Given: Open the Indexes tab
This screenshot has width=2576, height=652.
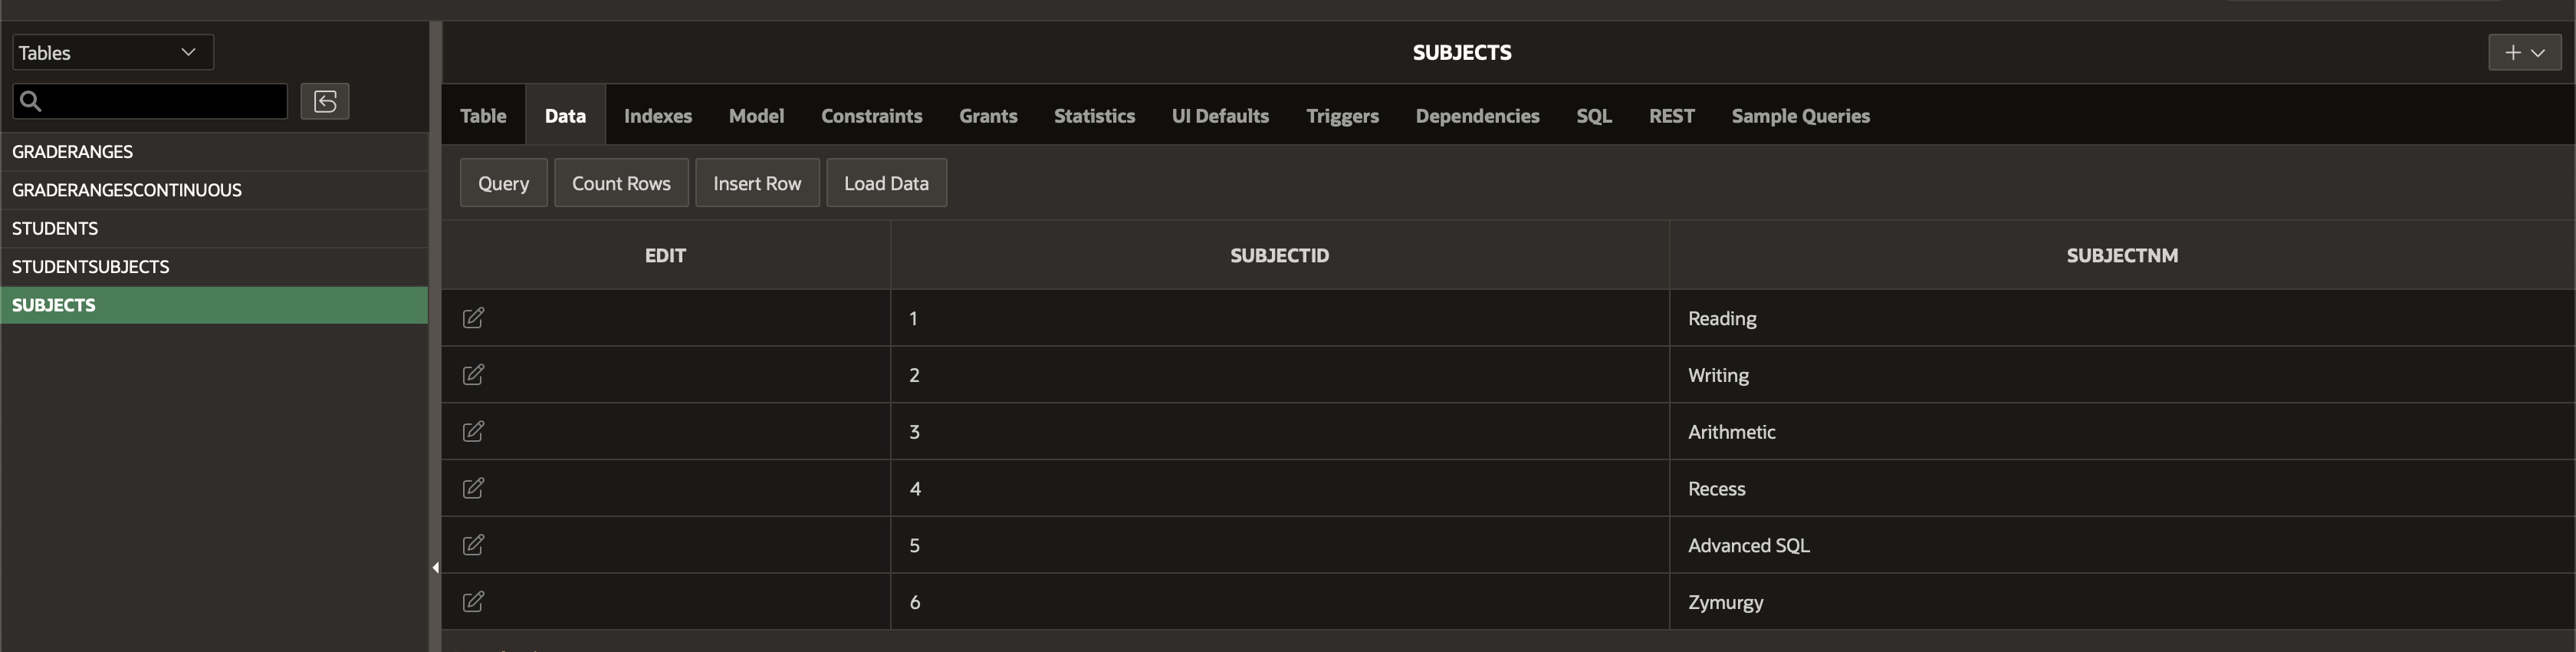Looking at the screenshot, I should (658, 116).
